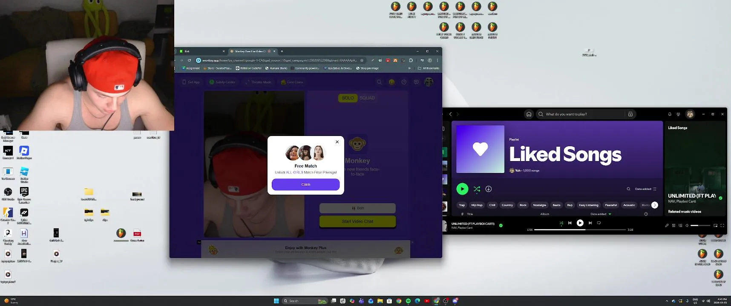Click the Chrome address bar

279,60
